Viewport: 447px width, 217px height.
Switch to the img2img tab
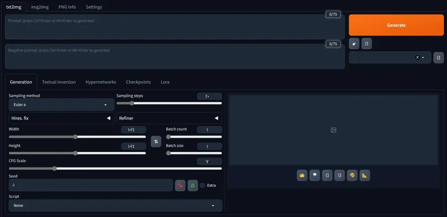[40, 7]
